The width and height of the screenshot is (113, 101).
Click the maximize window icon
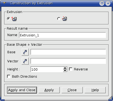click(102, 3)
